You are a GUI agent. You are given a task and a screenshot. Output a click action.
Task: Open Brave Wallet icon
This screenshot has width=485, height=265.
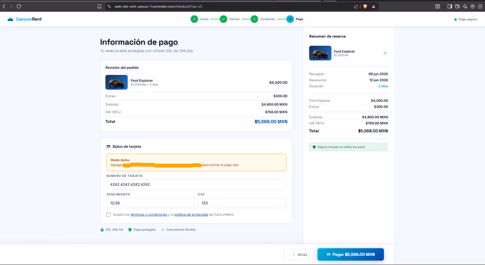(x=457, y=6)
